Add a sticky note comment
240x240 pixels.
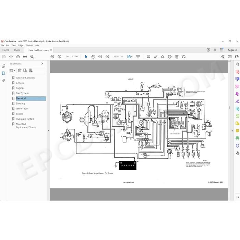click(148, 57)
